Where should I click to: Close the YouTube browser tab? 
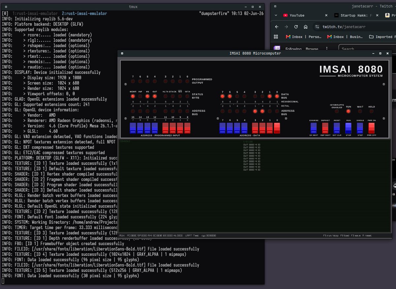coord(326,15)
